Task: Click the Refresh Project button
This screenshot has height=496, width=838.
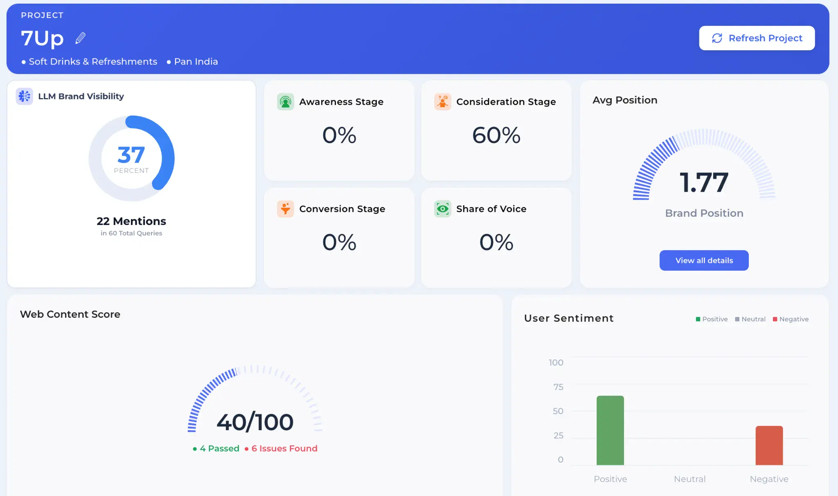Action: click(x=757, y=38)
